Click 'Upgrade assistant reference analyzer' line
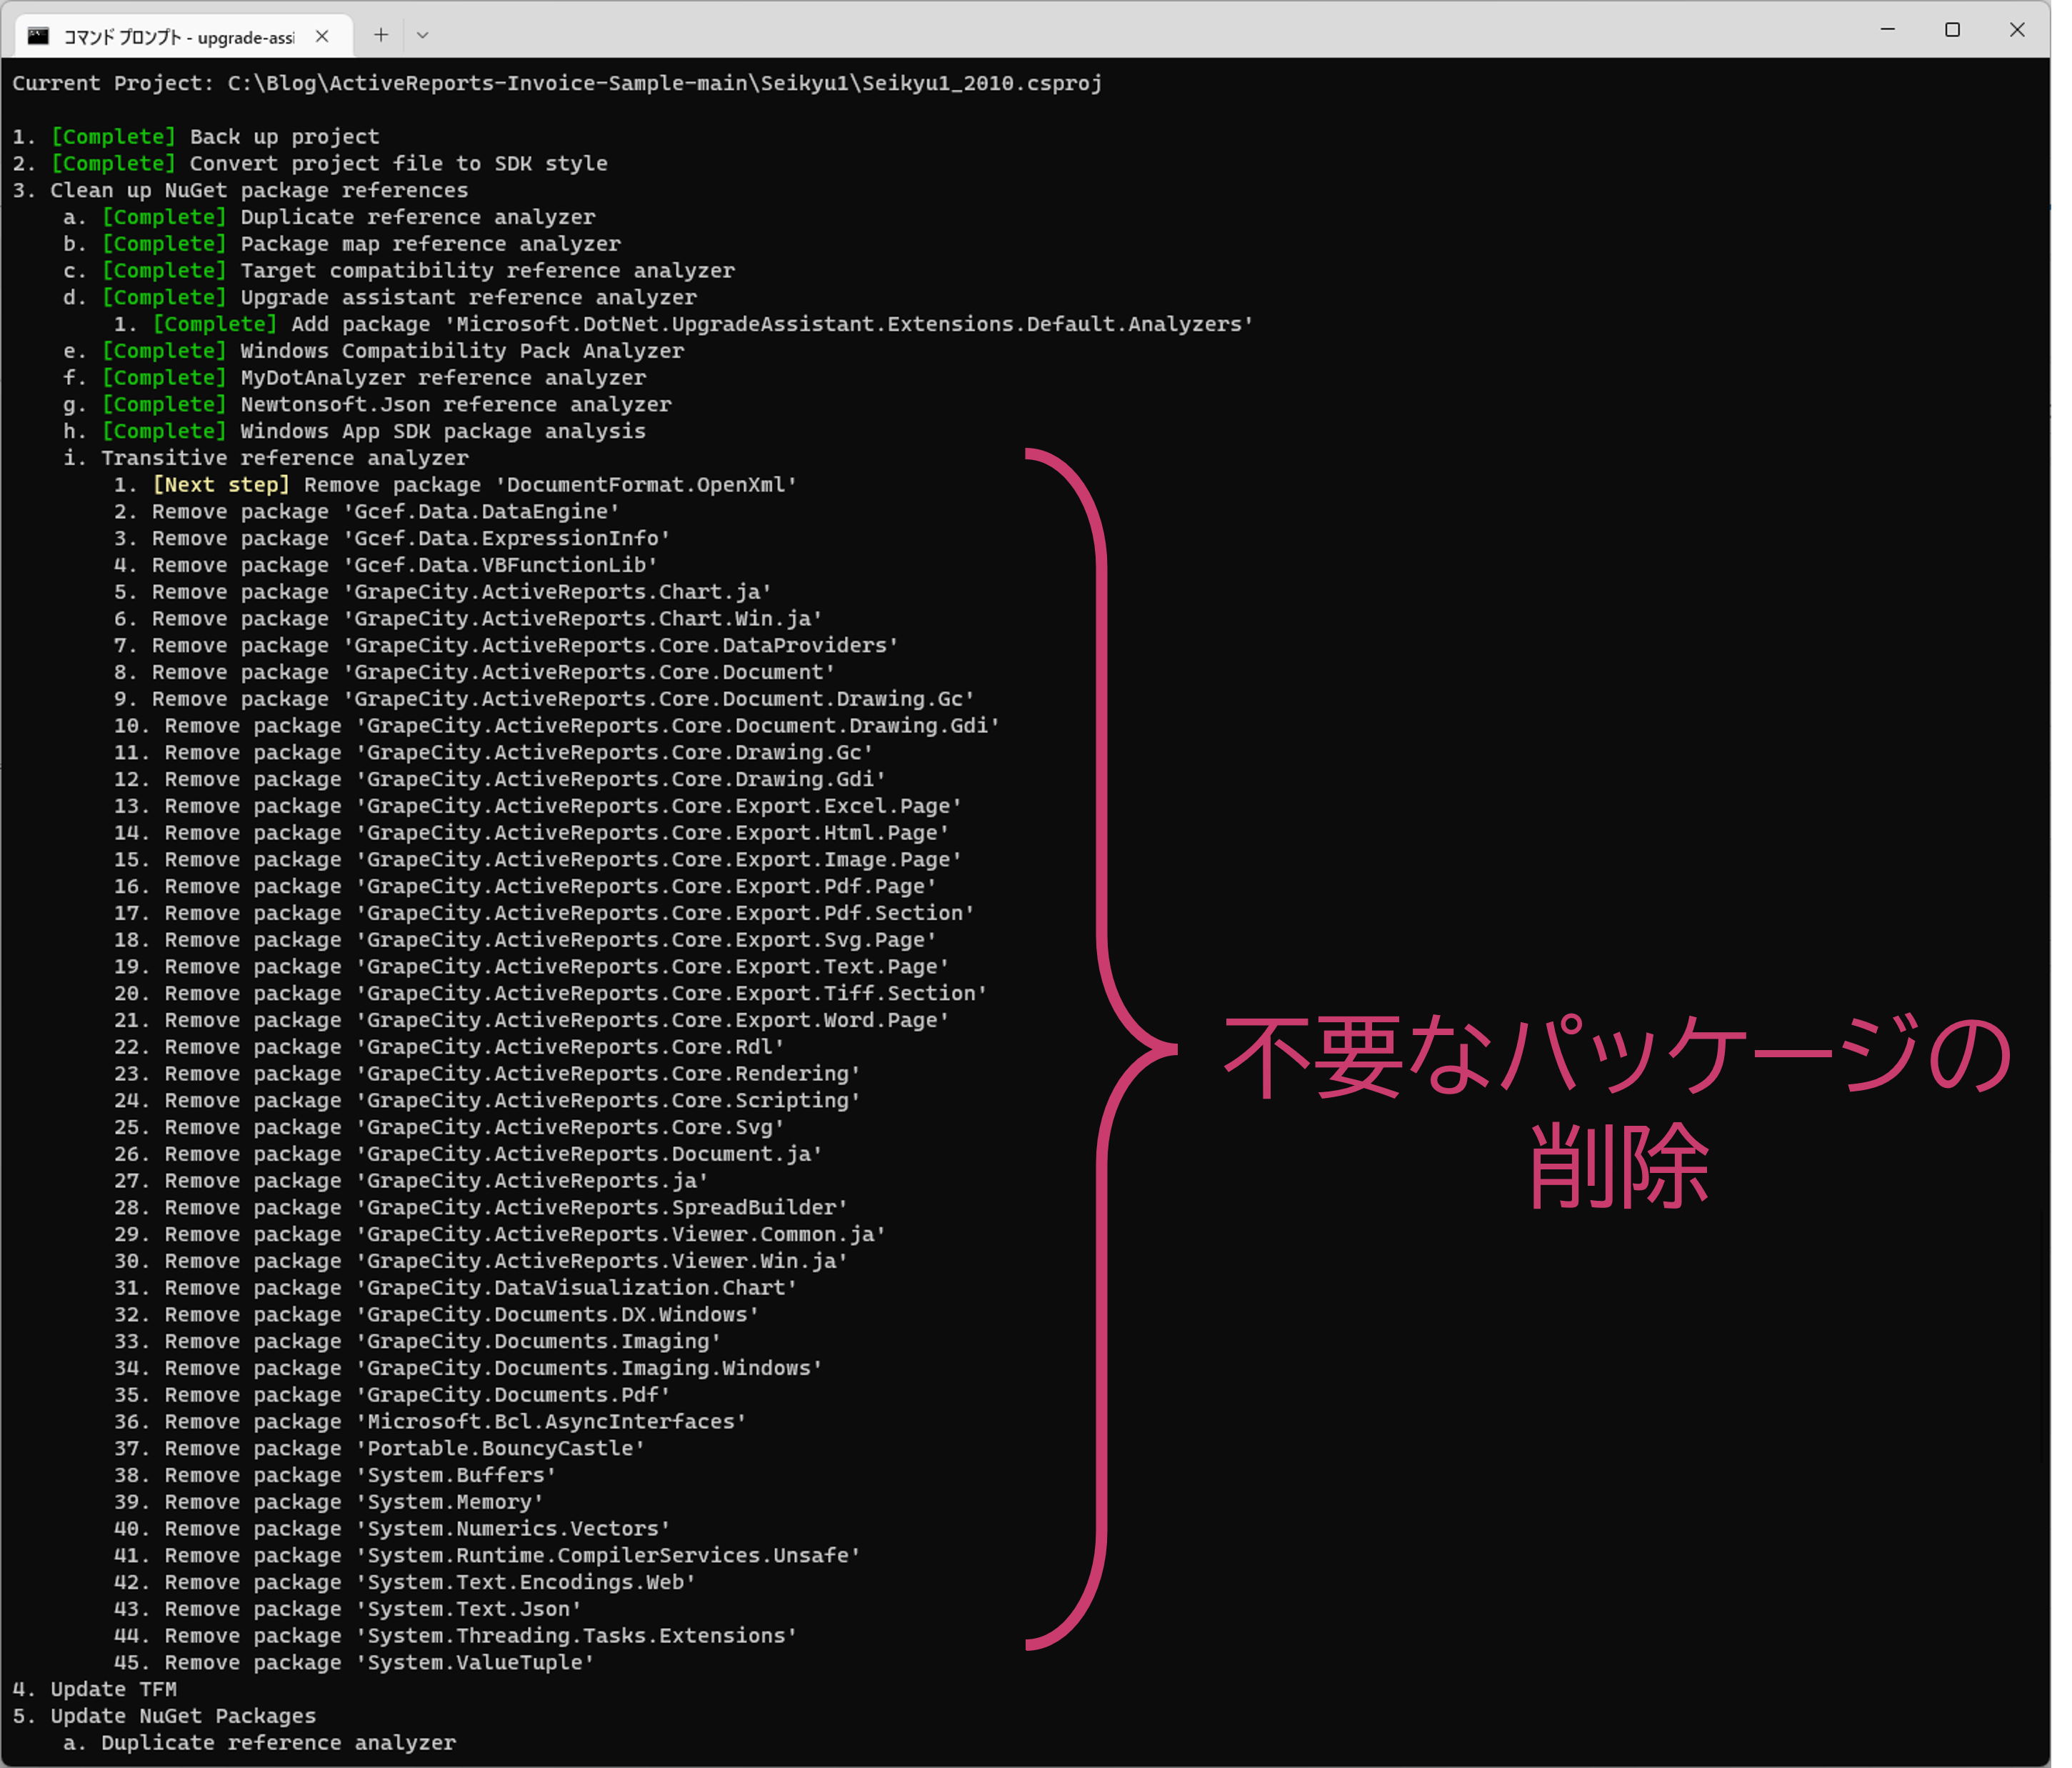Screen dimensions: 2072x1768 click(x=380, y=298)
